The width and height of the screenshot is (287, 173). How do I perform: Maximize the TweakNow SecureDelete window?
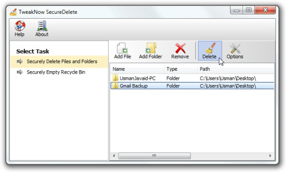click(x=249, y=10)
